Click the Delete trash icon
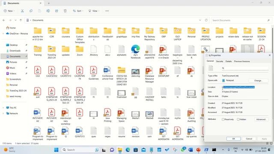This screenshot has height=154, width=274. (x=65, y=11)
